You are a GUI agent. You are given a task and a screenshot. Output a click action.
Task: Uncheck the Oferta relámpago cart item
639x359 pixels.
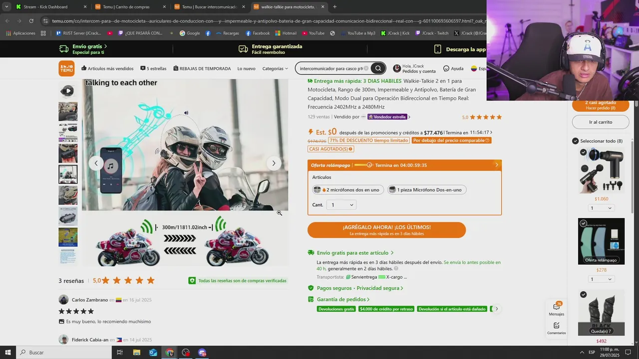coord(583,223)
